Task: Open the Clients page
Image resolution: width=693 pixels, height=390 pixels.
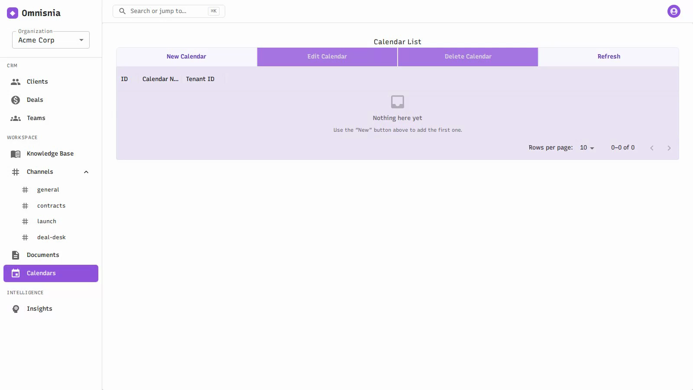Action: (x=51, y=82)
